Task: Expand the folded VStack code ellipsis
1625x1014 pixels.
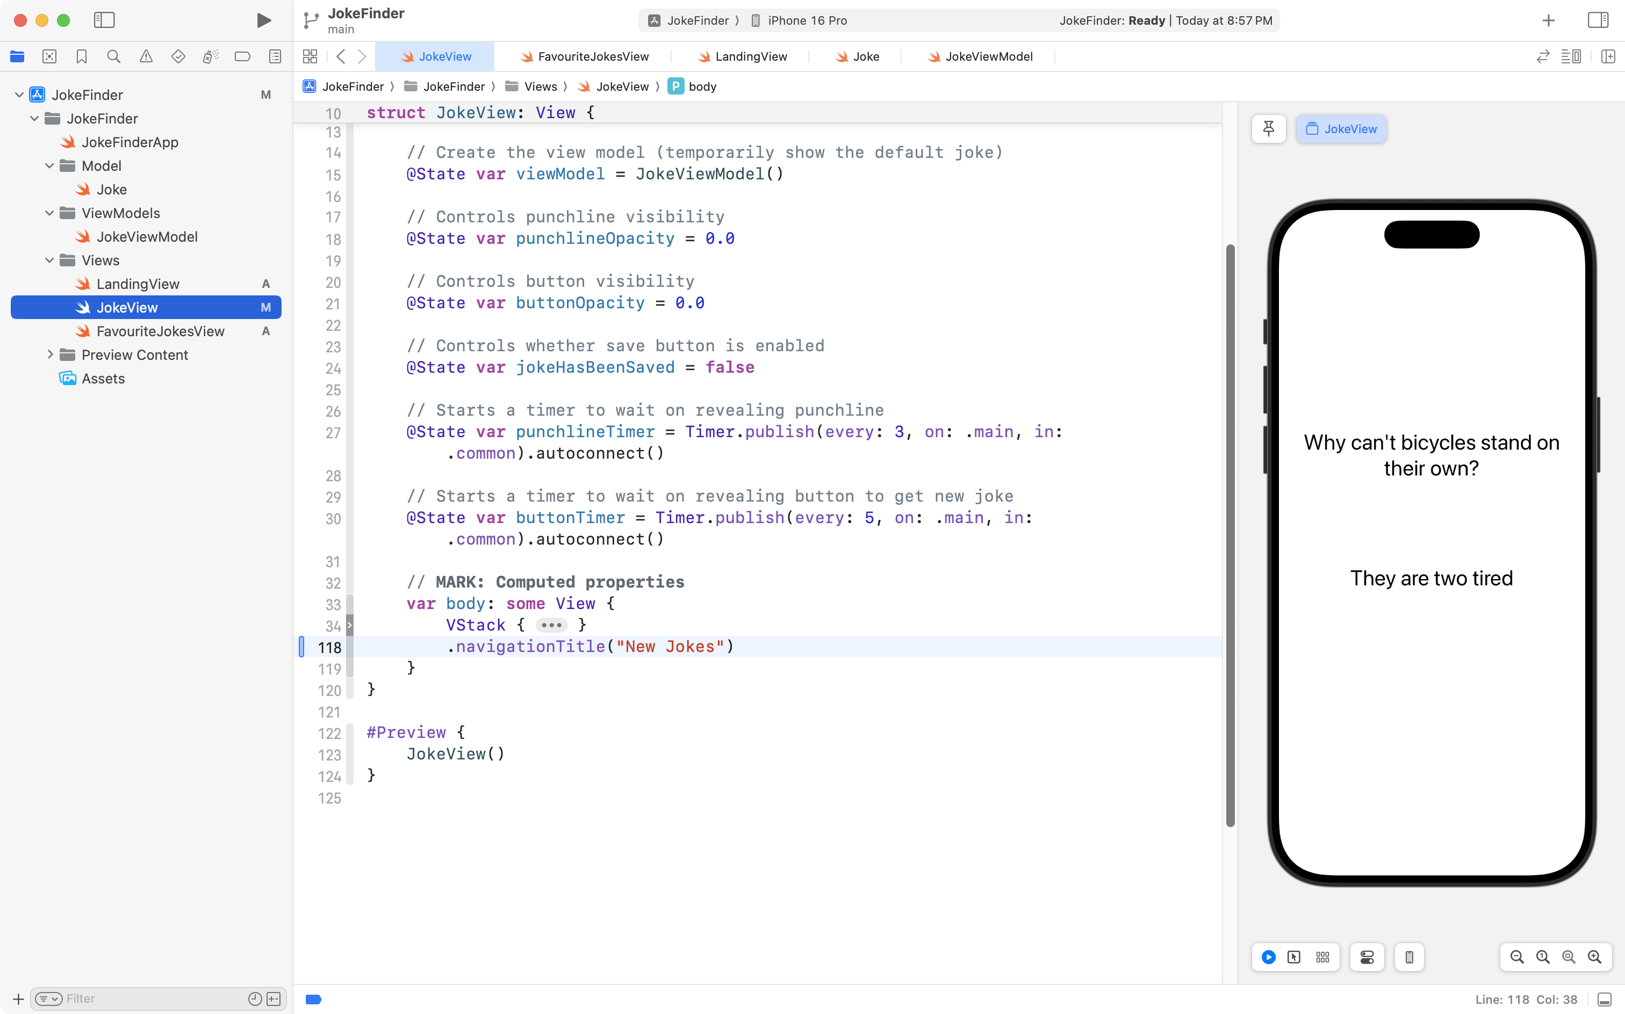Action: [x=551, y=625]
